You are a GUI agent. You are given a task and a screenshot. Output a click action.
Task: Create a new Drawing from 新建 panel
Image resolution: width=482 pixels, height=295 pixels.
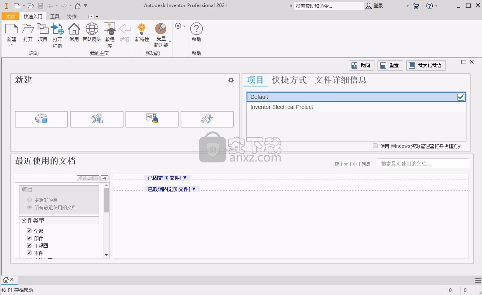point(152,119)
